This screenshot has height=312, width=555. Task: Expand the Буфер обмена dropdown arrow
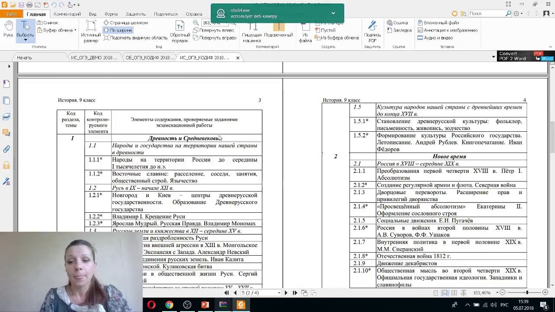pyautogui.click(x=75, y=30)
